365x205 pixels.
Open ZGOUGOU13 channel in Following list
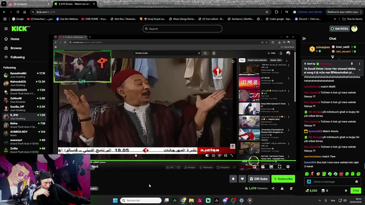(24, 92)
